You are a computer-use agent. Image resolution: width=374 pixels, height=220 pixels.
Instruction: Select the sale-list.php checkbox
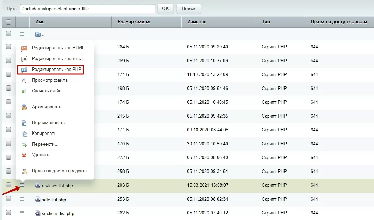pyautogui.click(x=9, y=199)
